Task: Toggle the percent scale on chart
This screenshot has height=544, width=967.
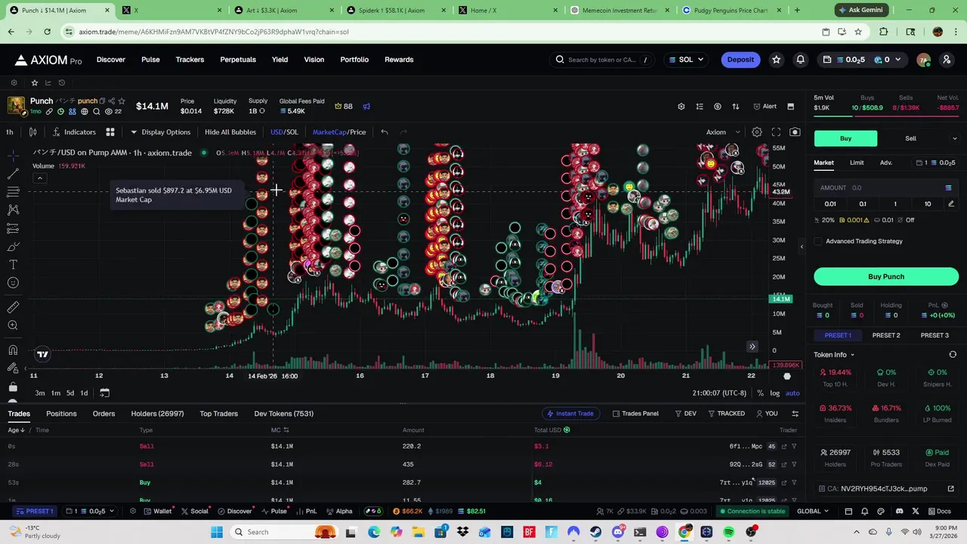Action: click(760, 393)
